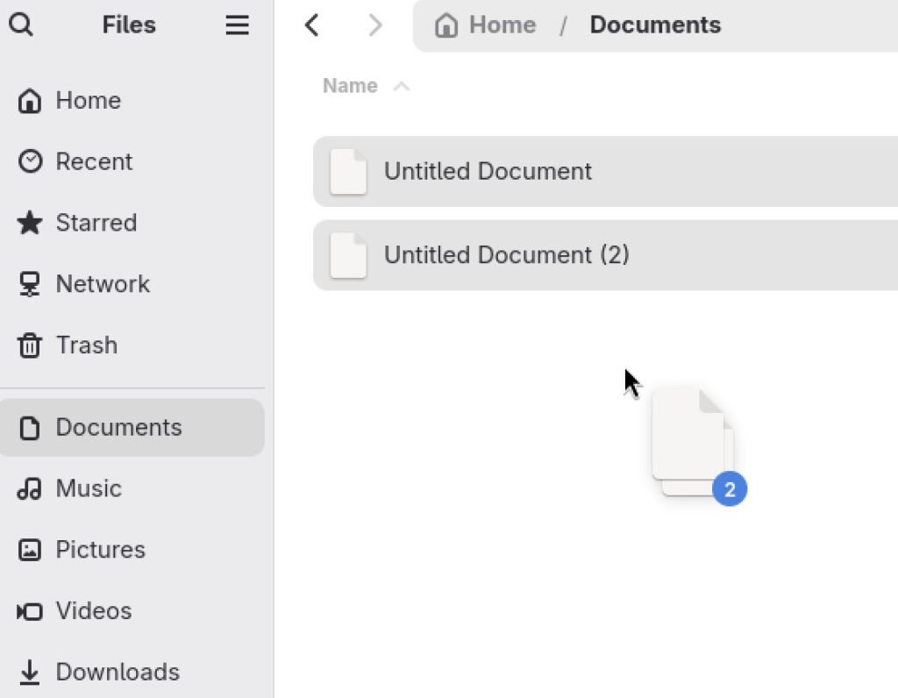Image resolution: width=898 pixels, height=698 pixels.
Task: Click the Music note icon
Action: 30,489
